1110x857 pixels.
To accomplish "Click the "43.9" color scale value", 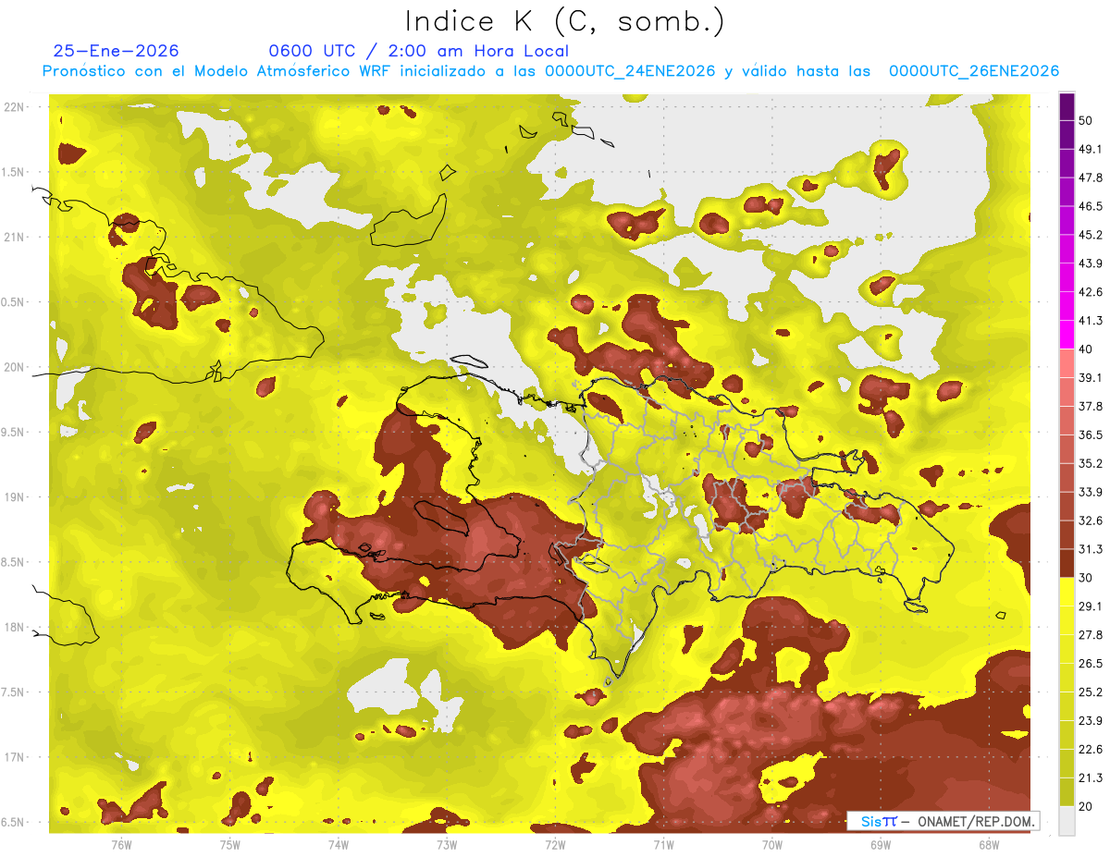I will pyautogui.click(x=1091, y=263).
